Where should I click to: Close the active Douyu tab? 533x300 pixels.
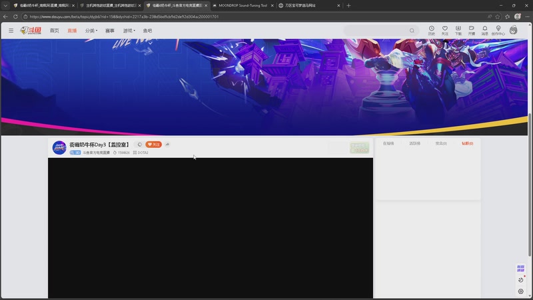pos(206,5)
